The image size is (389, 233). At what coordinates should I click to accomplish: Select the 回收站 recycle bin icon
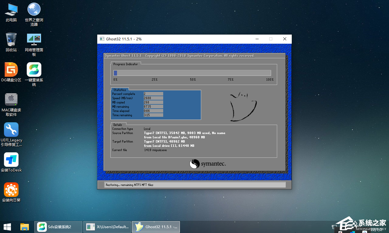click(x=11, y=42)
